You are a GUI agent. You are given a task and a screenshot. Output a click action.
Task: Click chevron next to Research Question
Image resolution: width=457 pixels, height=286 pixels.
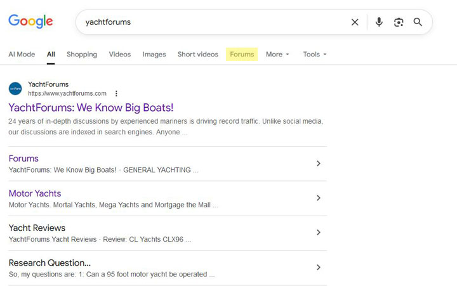click(318, 268)
